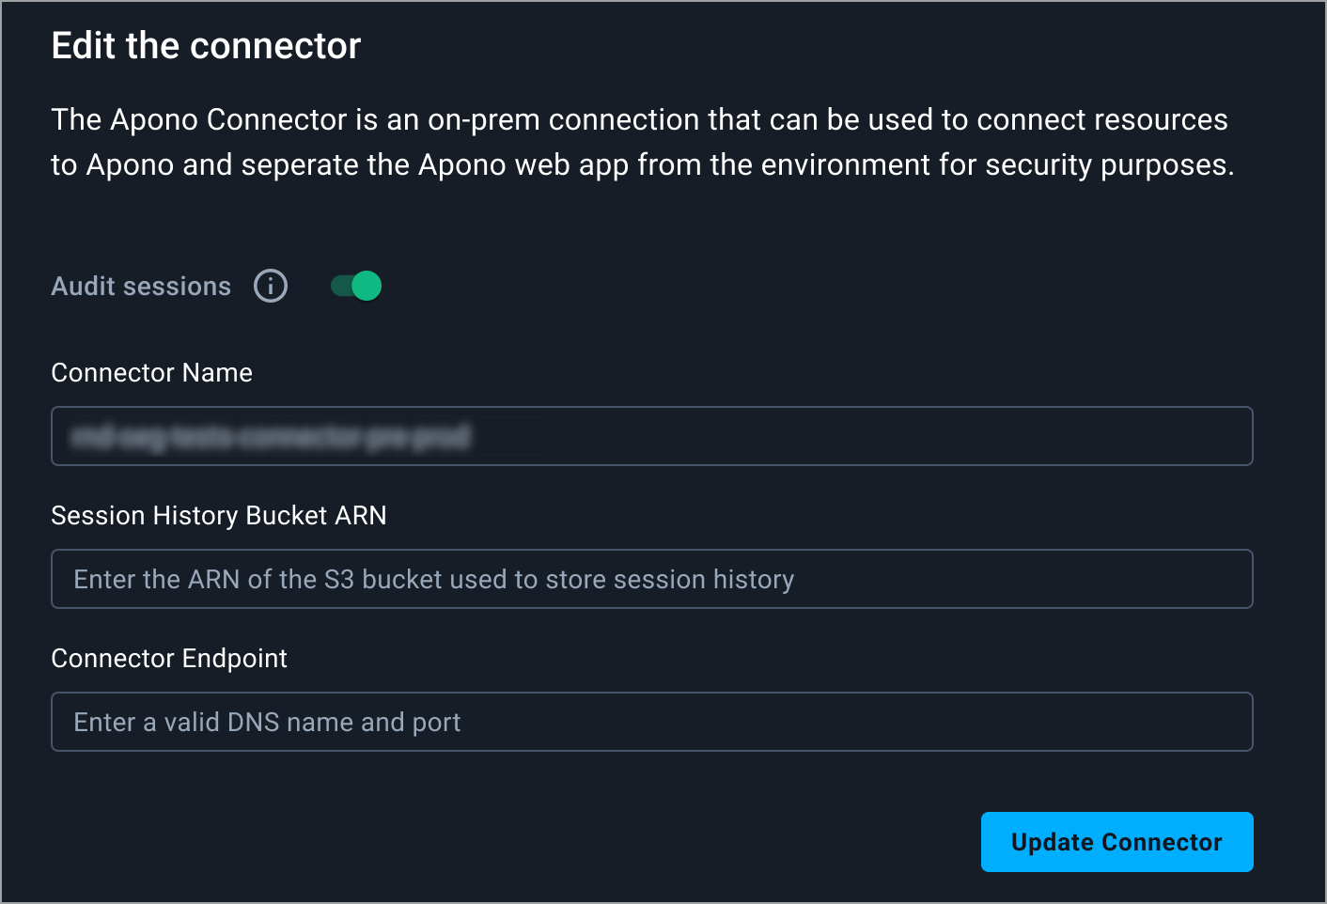Viewport: 1327px width, 904px height.
Task: Click the "Connector Endpoint" field label
Action: pos(169,659)
